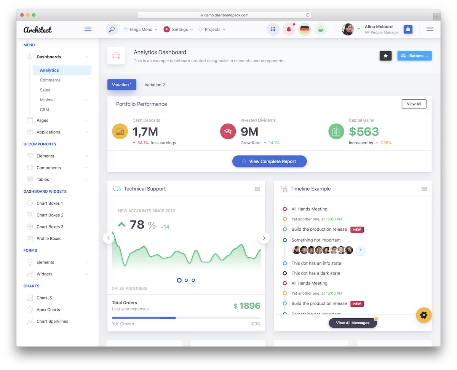Click the cash deposits wallet icon
Image resolution: width=457 pixels, height=370 pixels.
[120, 131]
